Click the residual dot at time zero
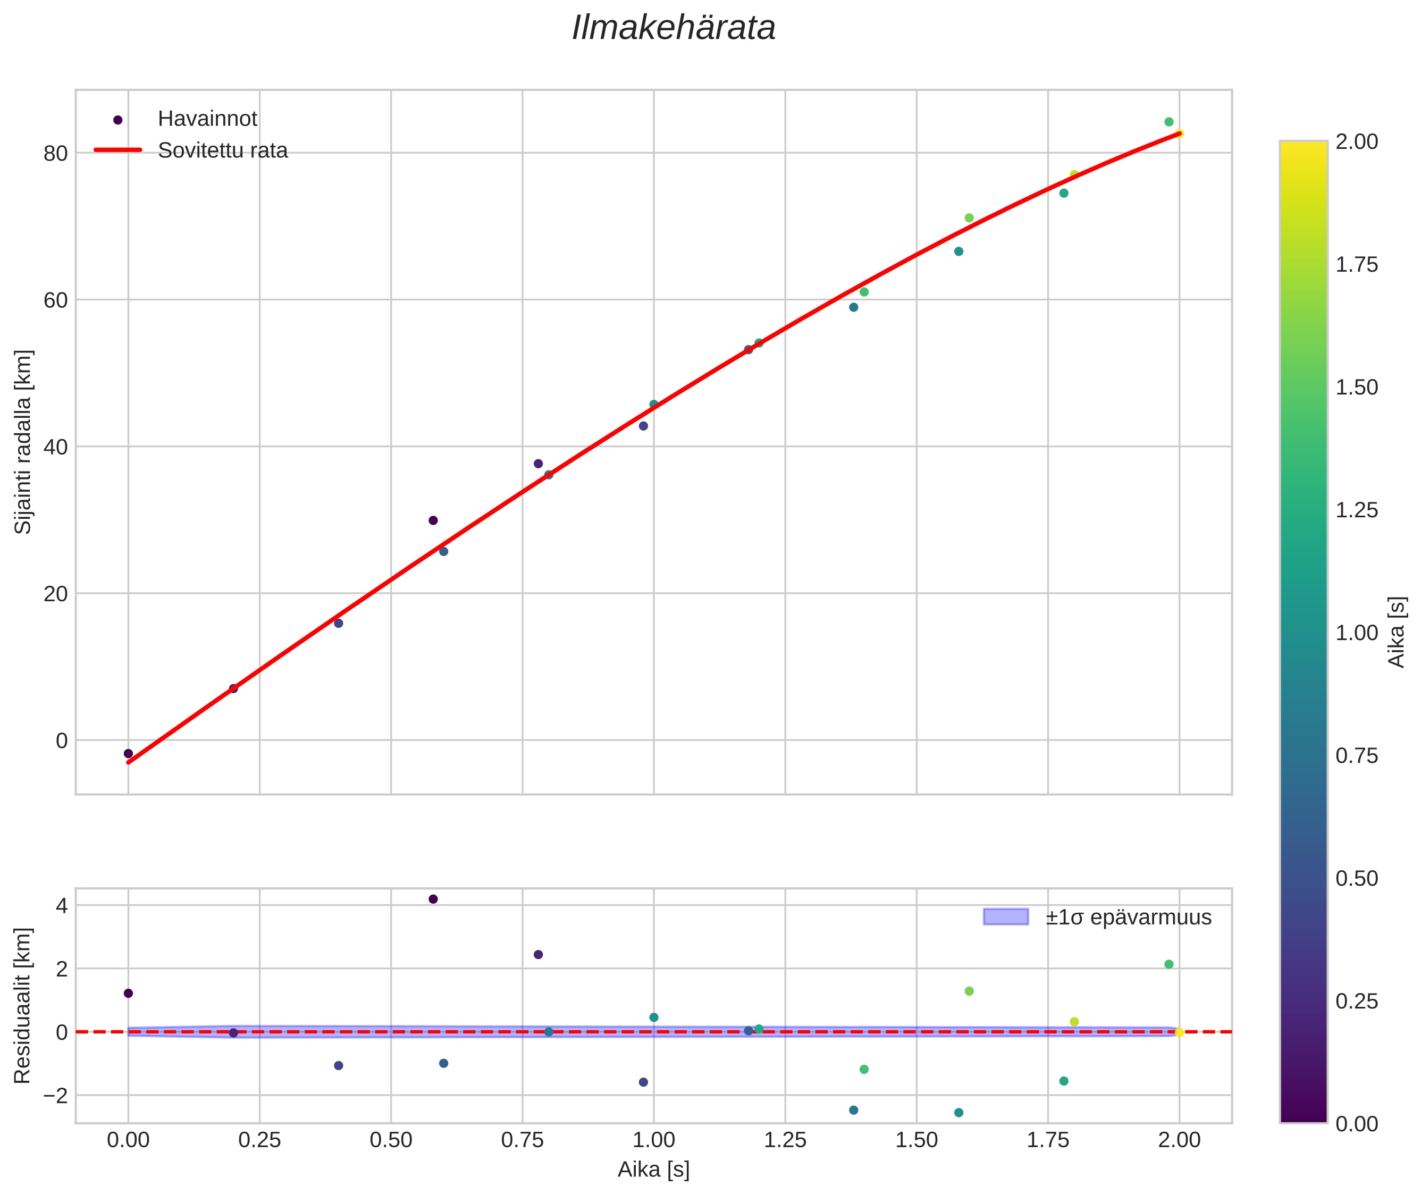Viewport: 1421px width, 1194px height. [x=128, y=993]
